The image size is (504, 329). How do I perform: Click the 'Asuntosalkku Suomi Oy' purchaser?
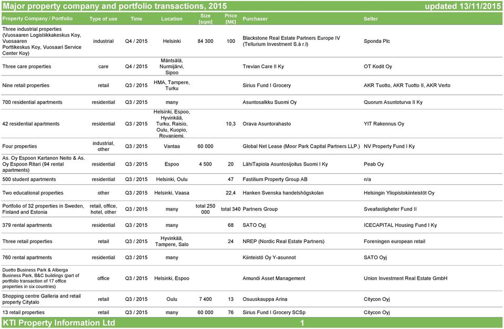point(269,102)
